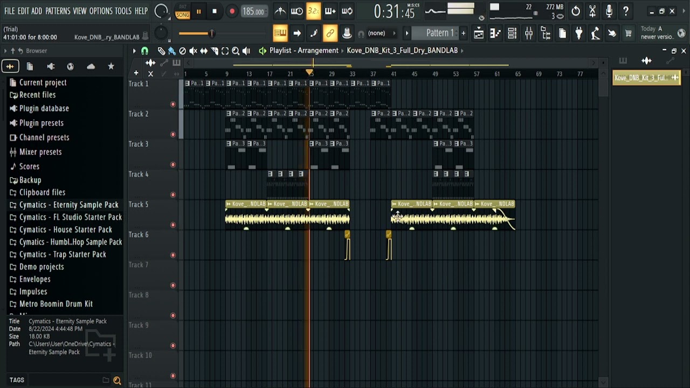
Task: Open the VIEW menu
Action: [x=80, y=11]
